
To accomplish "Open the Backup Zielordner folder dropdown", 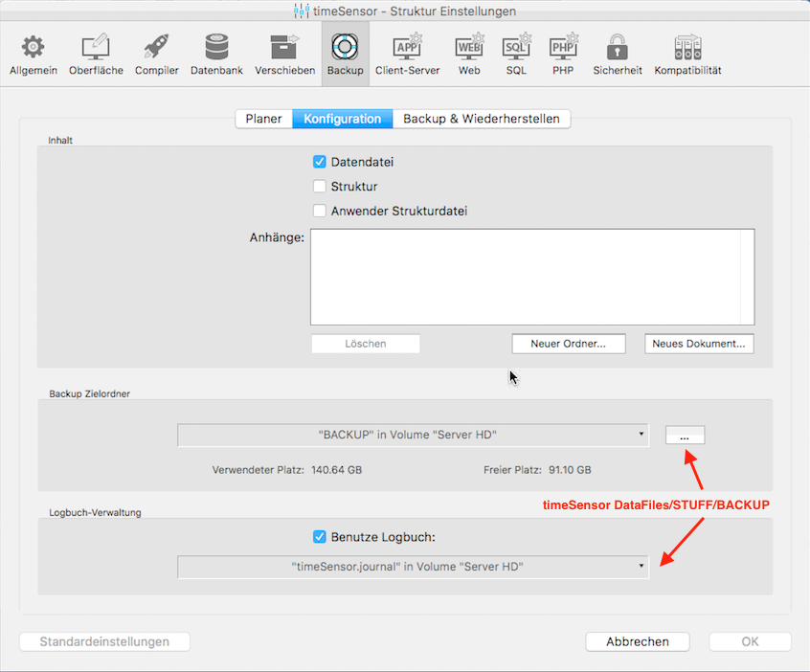I will click(413, 435).
